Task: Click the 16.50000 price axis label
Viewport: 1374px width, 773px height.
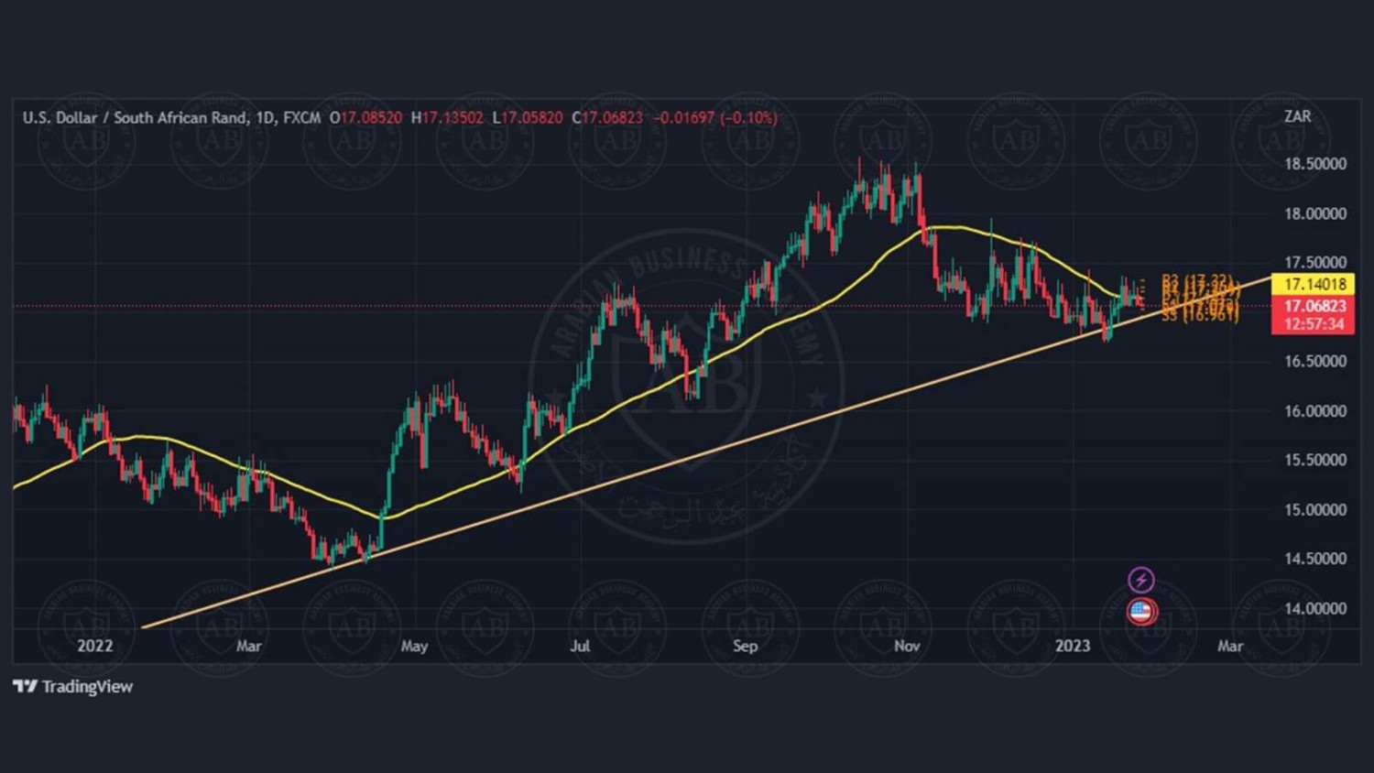Action: [x=1315, y=362]
